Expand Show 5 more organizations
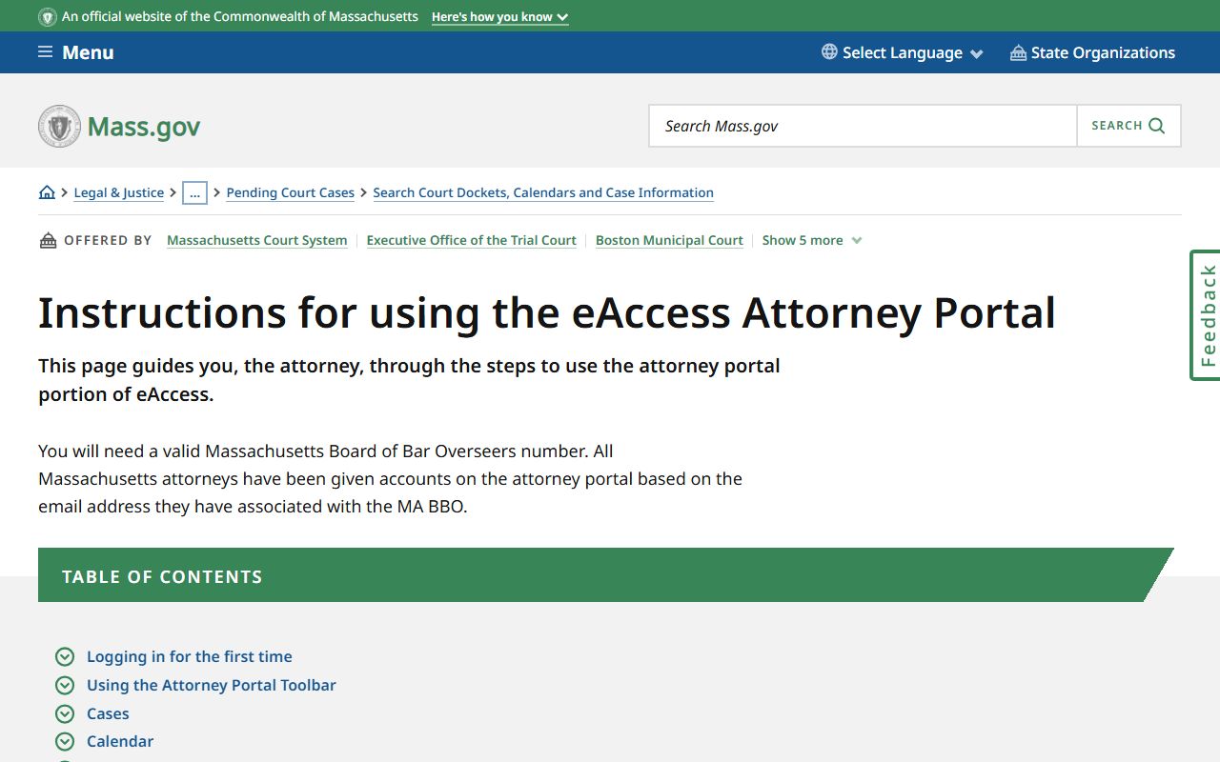1220x762 pixels. tap(812, 240)
